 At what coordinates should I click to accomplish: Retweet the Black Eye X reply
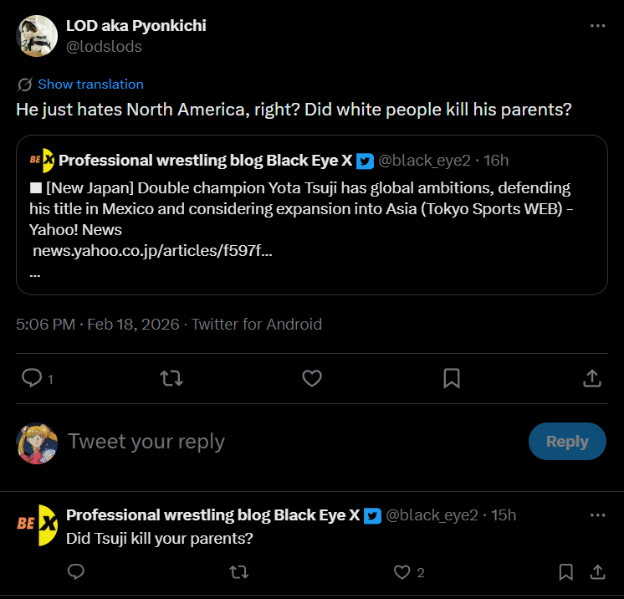coord(238,572)
